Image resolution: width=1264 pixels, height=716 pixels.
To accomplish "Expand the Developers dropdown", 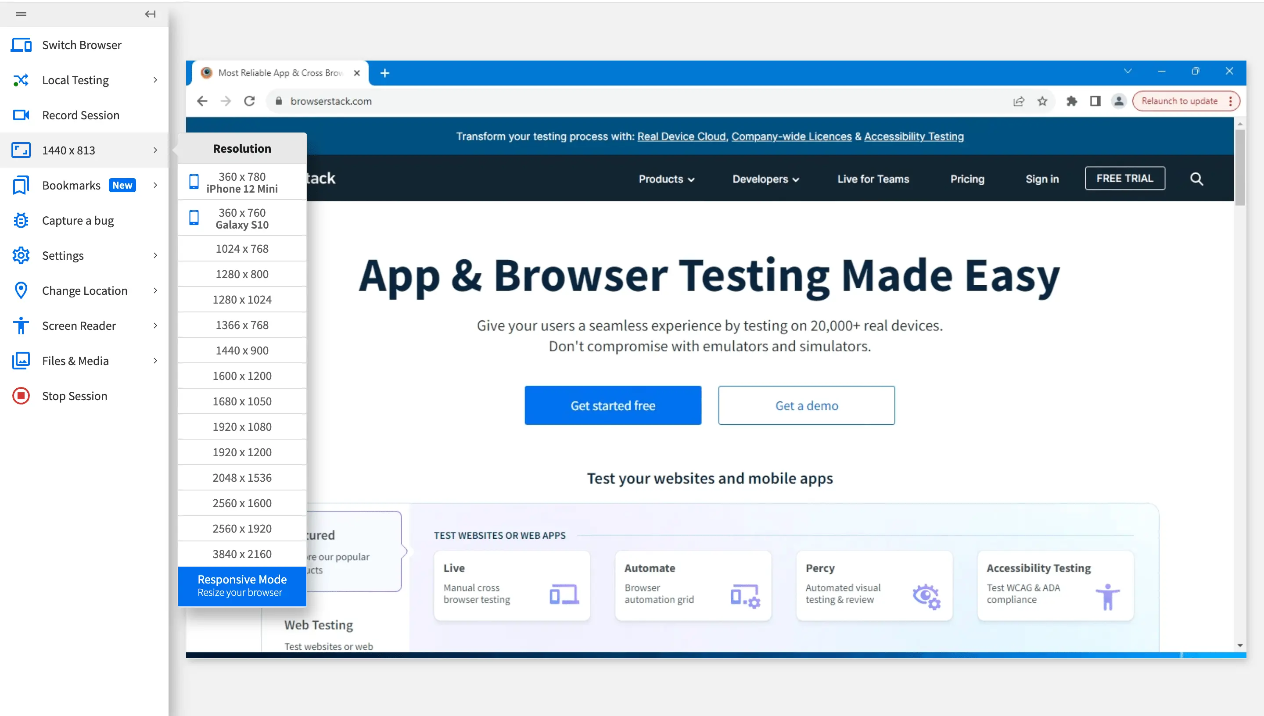I will pyautogui.click(x=765, y=179).
